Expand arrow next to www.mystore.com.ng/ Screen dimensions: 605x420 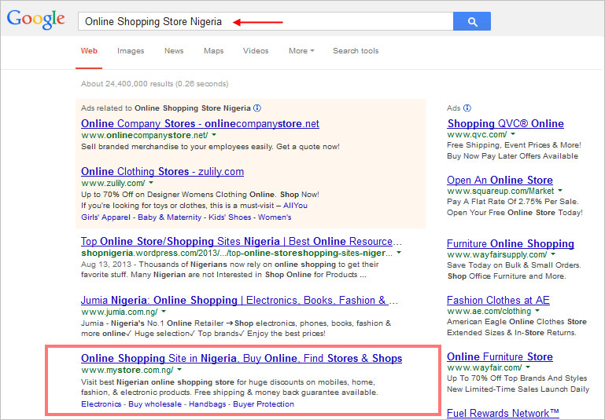179,370
